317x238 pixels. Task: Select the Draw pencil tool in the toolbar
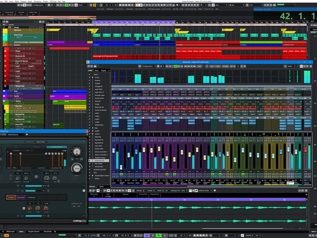pos(144,5)
